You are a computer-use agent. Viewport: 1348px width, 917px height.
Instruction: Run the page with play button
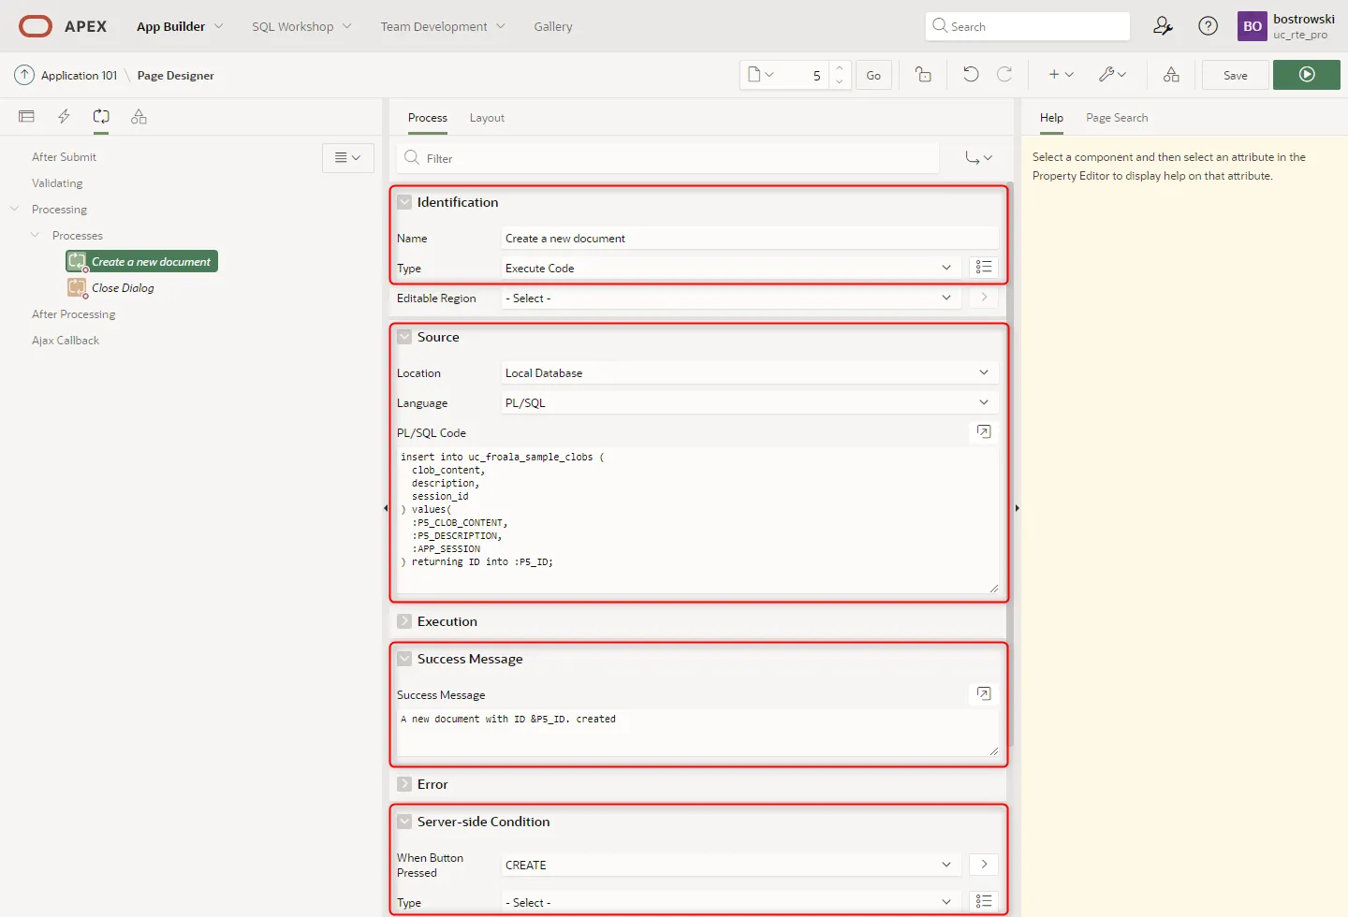click(1307, 75)
